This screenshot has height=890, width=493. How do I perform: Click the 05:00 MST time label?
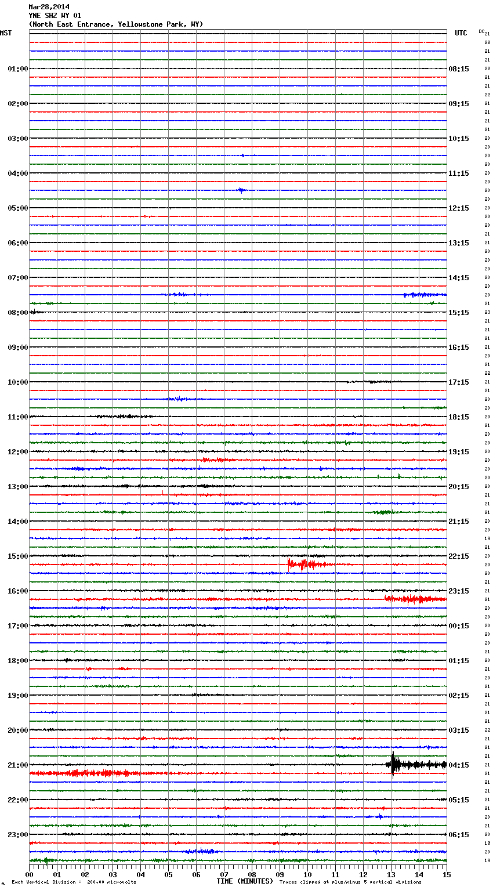tap(18, 208)
